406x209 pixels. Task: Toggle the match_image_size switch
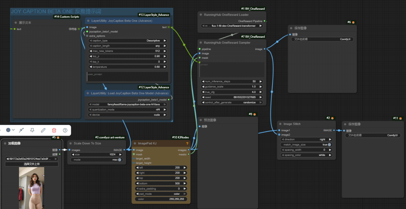pyautogui.click(x=329, y=145)
